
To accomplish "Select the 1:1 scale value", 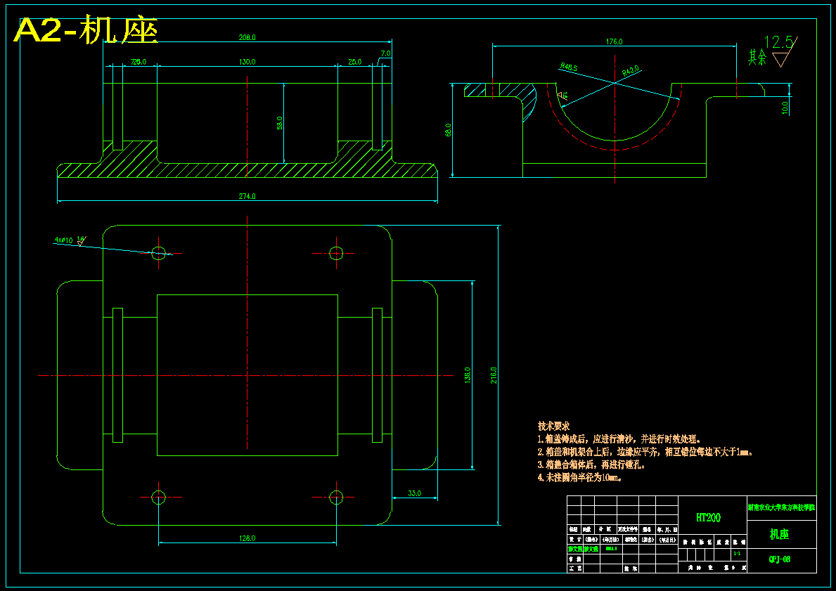I will pyautogui.click(x=737, y=554).
